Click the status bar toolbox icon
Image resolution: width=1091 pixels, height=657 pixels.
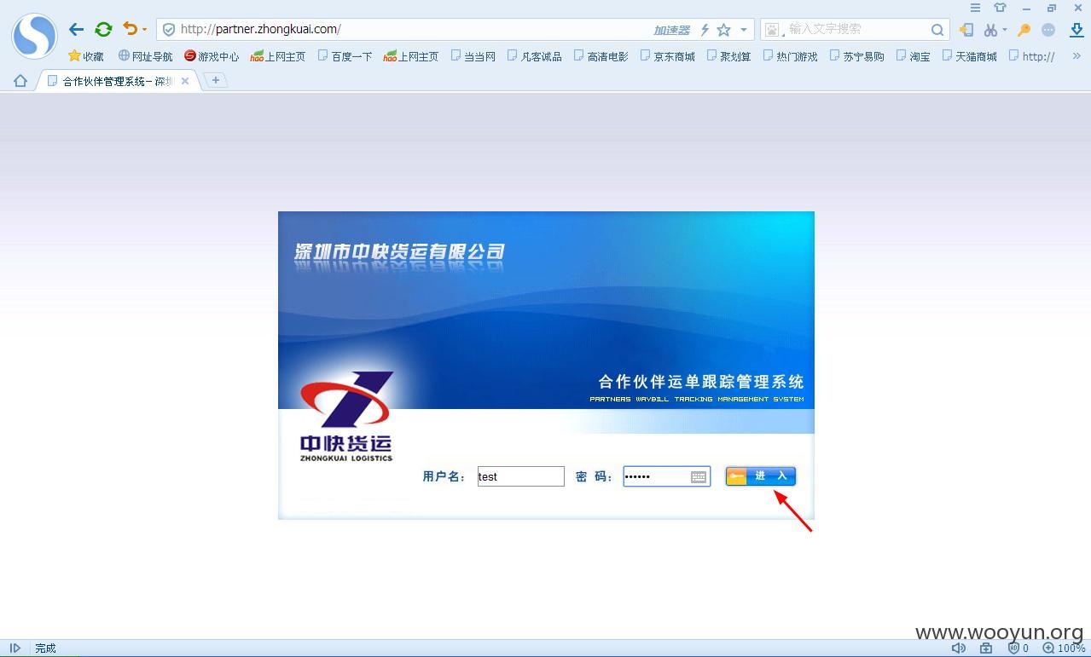pyautogui.click(x=986, y=648)
